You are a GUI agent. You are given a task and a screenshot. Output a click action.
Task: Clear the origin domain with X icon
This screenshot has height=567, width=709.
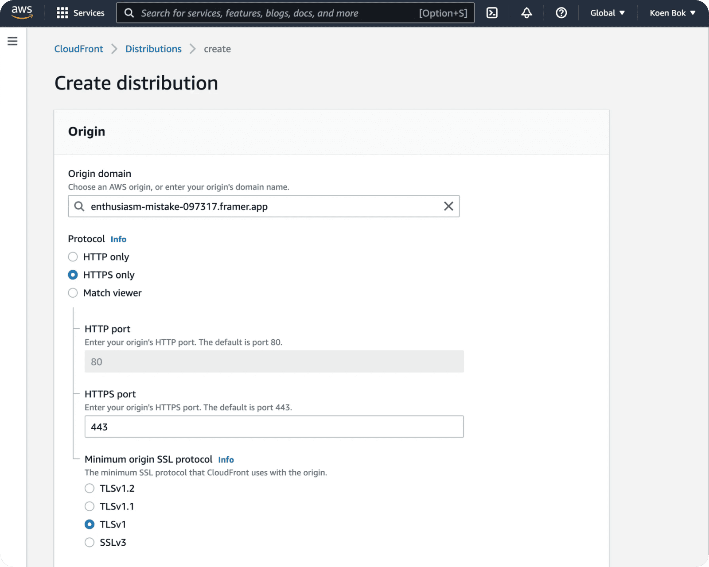pyautogui.click(x=448, y=206)
